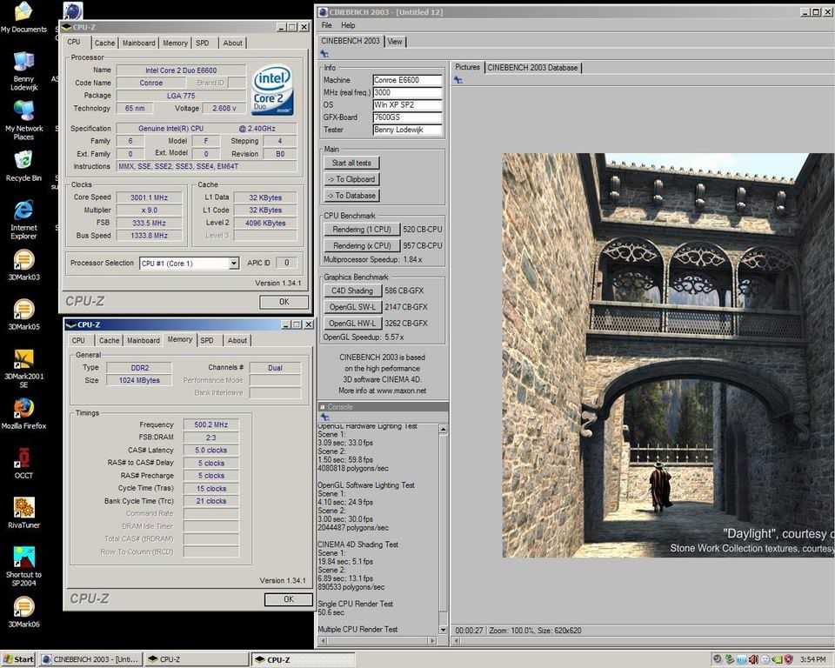Click the Daylight rendered image
The width and height of the screenshot is (835, 668).
click(x=668, y=355)
